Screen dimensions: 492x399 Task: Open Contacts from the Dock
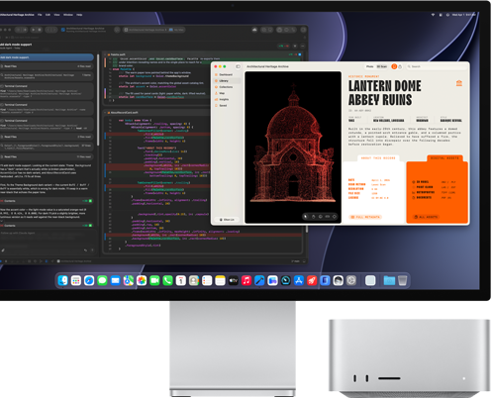tap(194, 280)
